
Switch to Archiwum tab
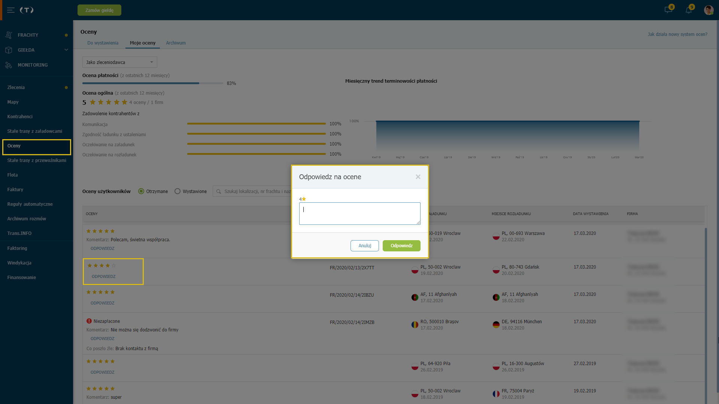tap(176, 43)
